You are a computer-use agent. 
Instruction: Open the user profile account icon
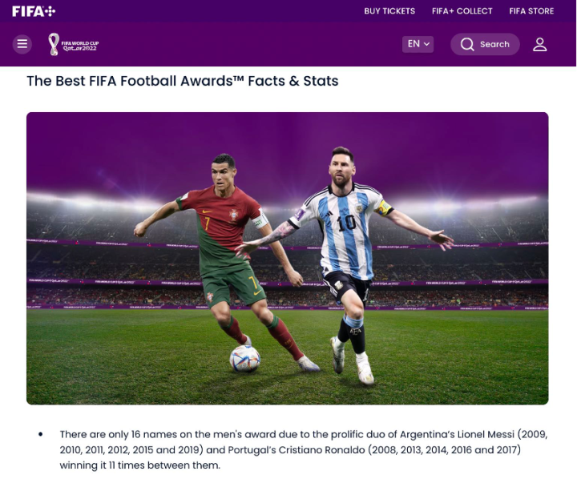(x=540, y=44)
